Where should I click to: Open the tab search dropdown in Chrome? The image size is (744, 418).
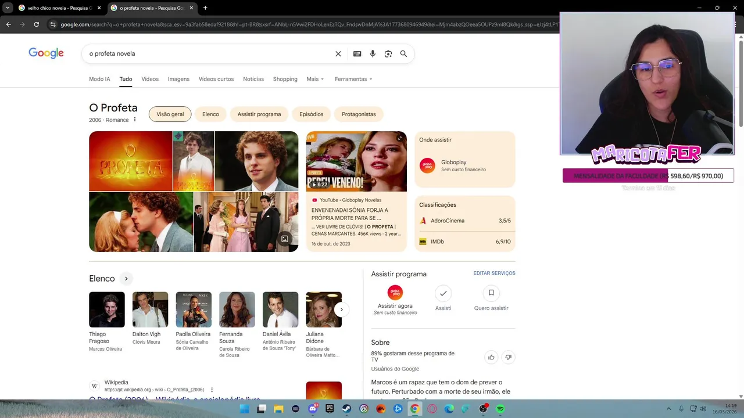click(x=8, y=8)
